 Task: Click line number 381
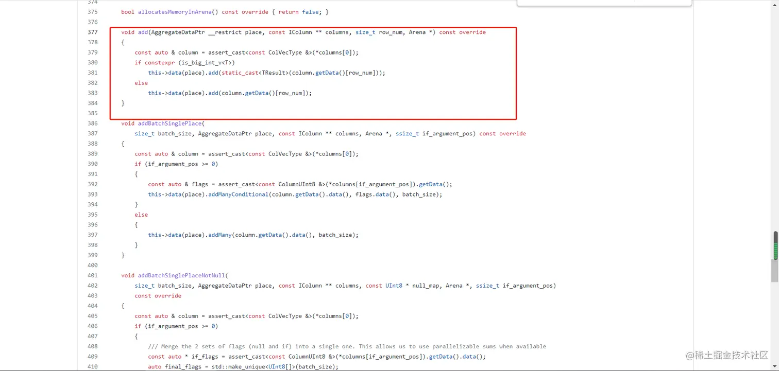pos(92,73)
